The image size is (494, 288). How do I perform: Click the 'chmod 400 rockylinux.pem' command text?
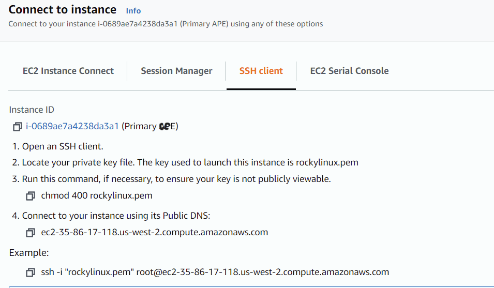click(97, 195)
